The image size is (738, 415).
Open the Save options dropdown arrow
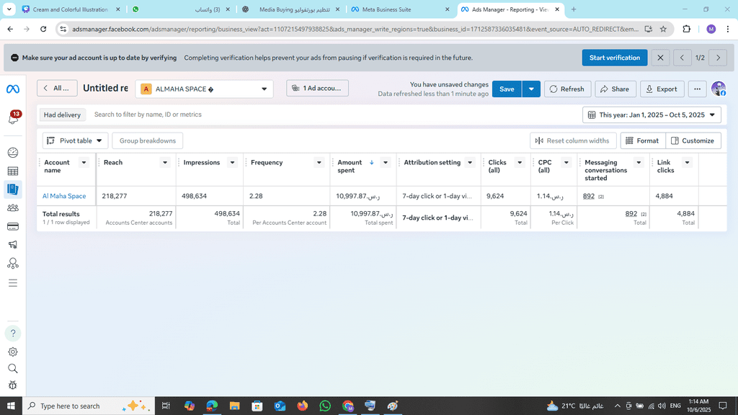(x=531, y=89)
